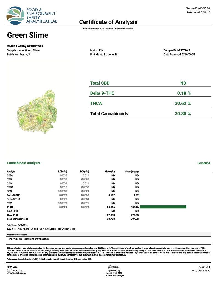Click the THCA green result bar
Viewport: 217px width, 282px height.
coord(163,207)
